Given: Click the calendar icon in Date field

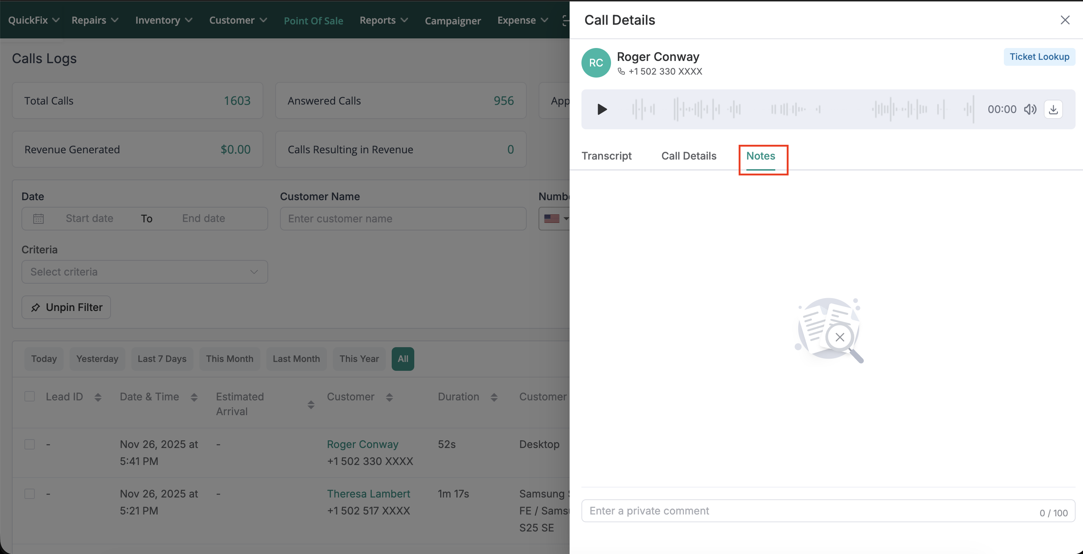Looking at the screenshot, I should point(38,219).
